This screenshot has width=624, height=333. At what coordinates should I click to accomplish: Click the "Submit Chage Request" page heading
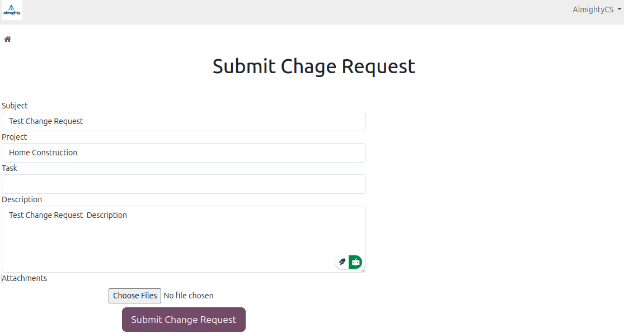pos(314,66)
